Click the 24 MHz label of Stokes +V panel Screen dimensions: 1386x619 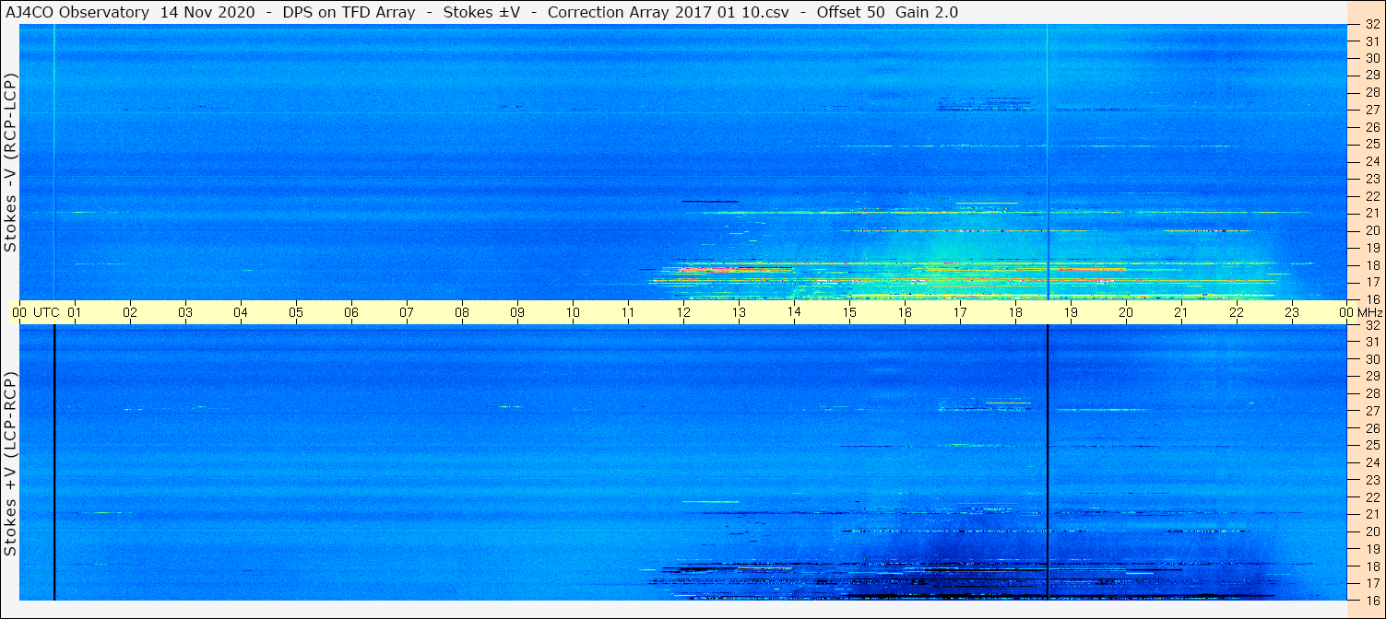coord(1371,462)
